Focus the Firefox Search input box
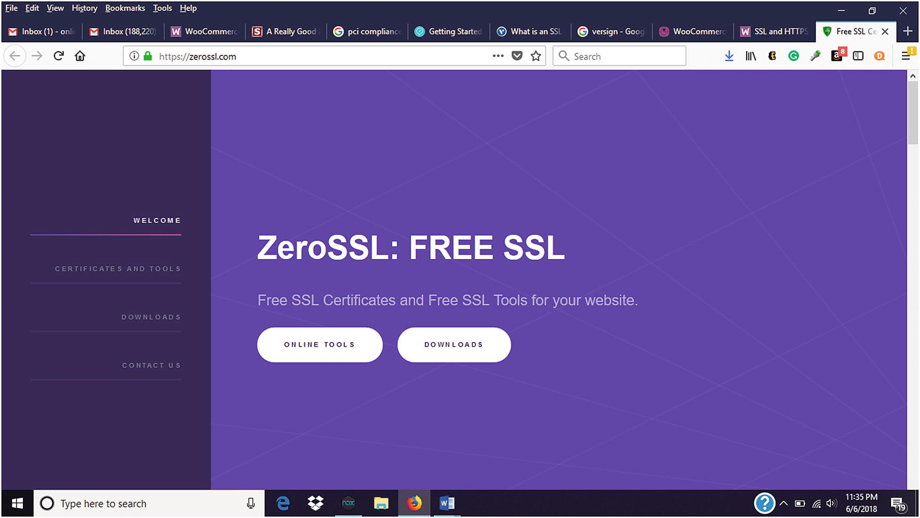920x518 pixels. coord(619,56)
